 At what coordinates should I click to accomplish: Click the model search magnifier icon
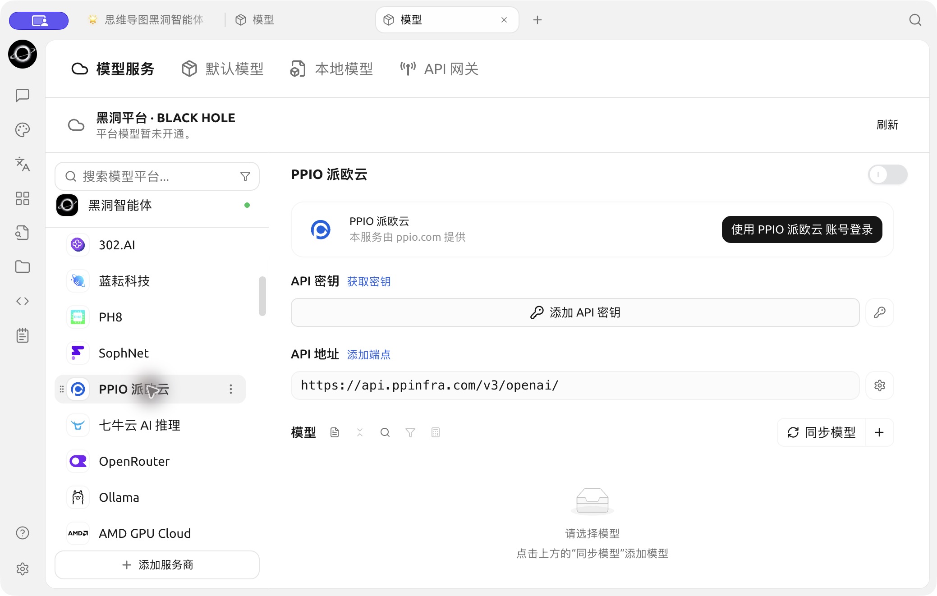pyautogui.click(x=385, y=433)
